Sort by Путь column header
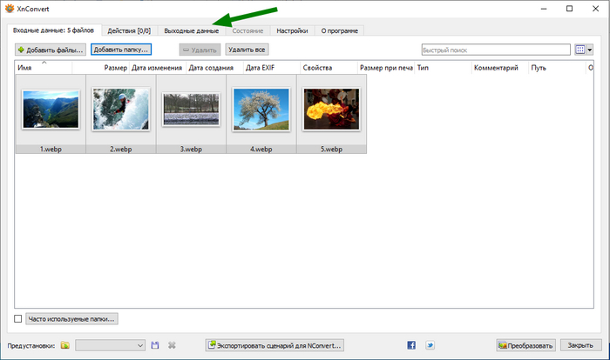 (x=557, y=68)
